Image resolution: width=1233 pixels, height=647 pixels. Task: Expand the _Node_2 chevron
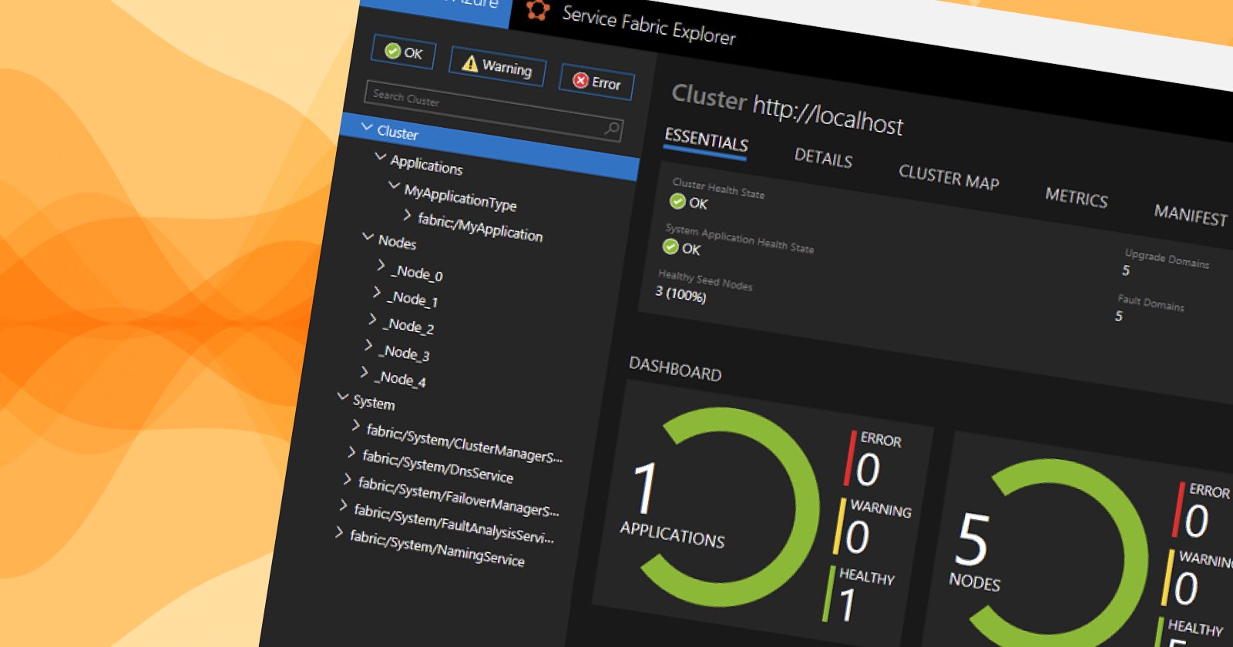click(x=372, y=319)
